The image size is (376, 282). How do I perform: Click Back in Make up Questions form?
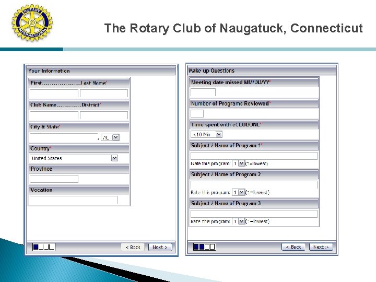point(293,246)
